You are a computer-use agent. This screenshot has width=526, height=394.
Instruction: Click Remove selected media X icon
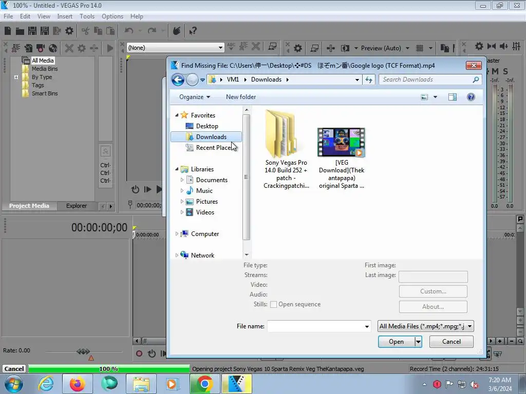tap(69, 48)
